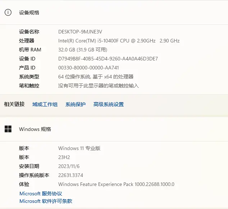Select device name DESKTOP-9MJNE3V
The image size is (228, 209).
(80, 32)
